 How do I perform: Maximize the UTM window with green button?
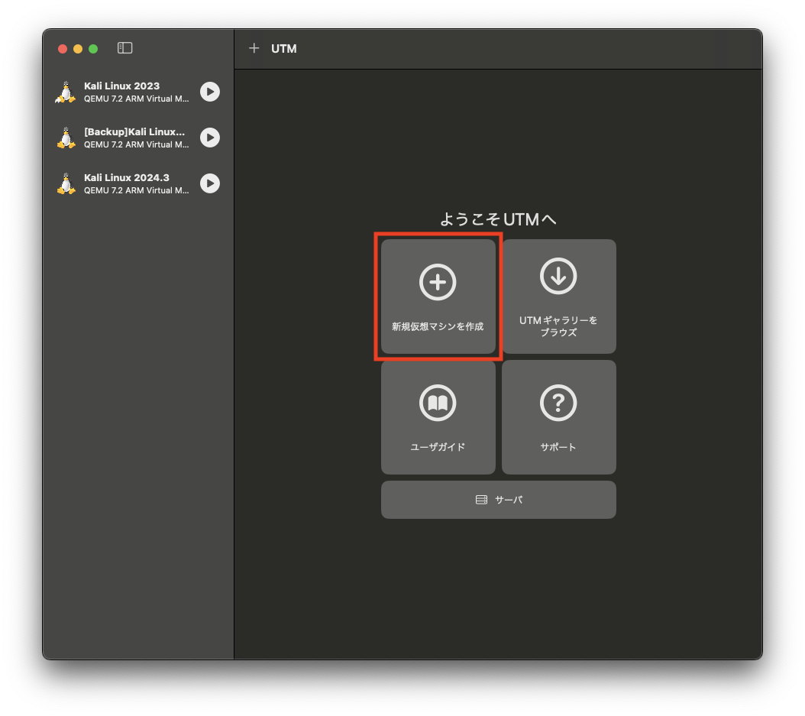(x=93, y=49)
